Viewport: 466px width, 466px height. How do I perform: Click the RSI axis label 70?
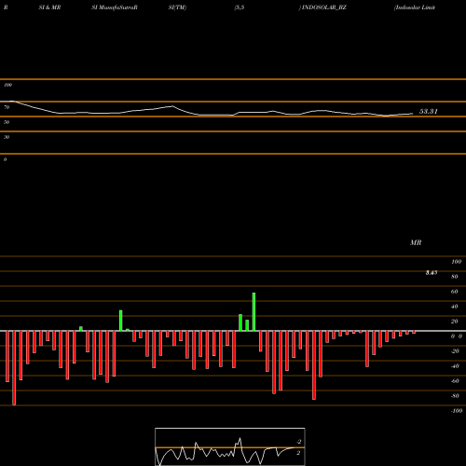pos(7,107)
